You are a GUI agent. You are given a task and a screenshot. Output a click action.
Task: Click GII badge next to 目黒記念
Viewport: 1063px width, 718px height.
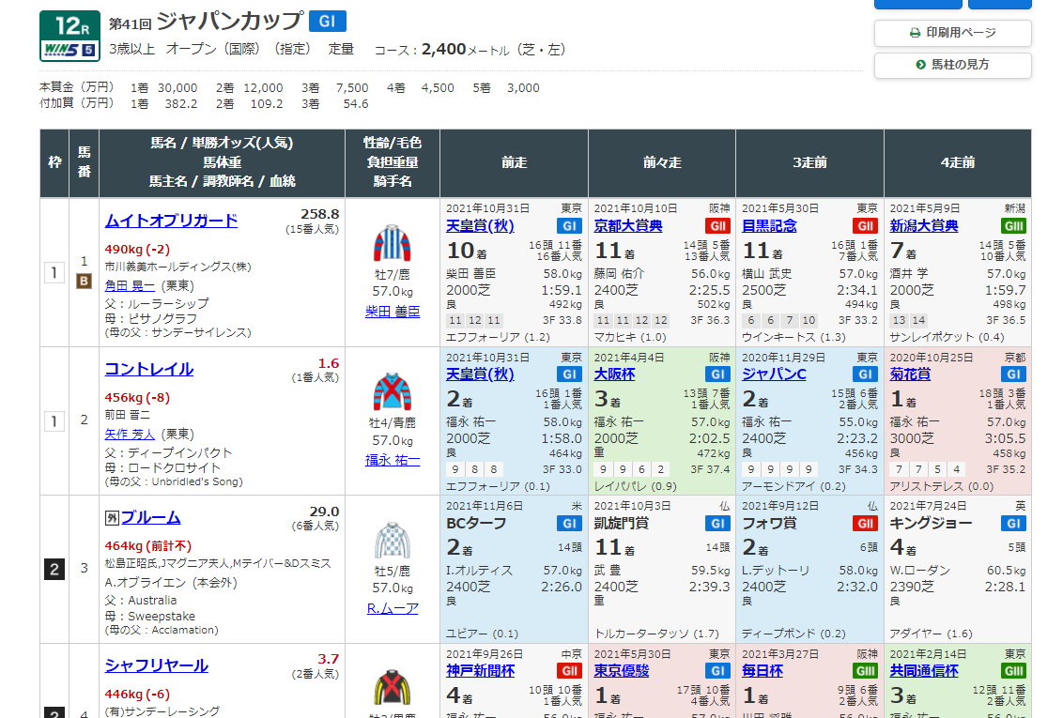(865, 226)
